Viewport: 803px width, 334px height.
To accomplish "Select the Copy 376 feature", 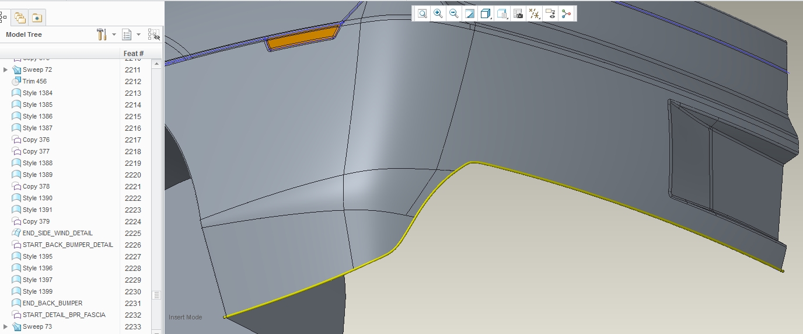I will [36, 140].
